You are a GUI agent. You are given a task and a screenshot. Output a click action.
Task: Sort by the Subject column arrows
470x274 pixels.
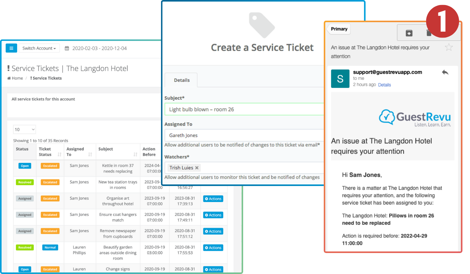(135, 154)
